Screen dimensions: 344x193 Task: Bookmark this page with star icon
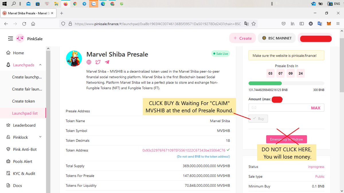point(253,24)
